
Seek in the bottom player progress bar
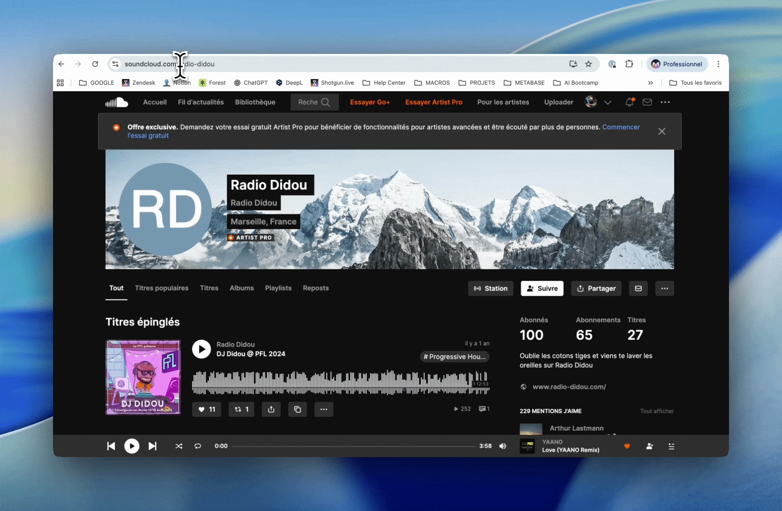pyautogui.click(x=353, y=446)
